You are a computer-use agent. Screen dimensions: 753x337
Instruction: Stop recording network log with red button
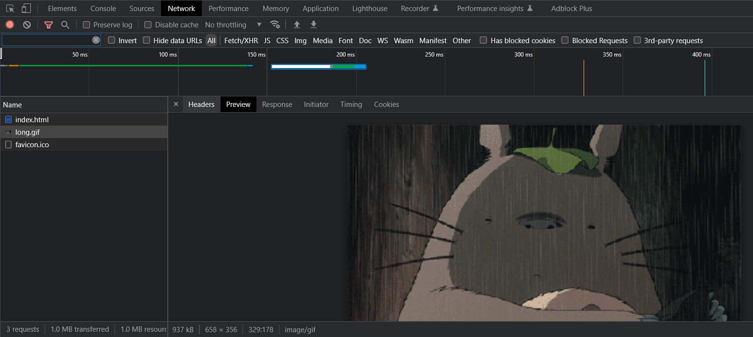(10, 24)
